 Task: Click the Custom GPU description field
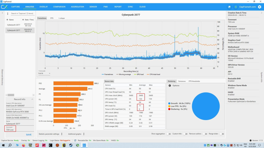(x=20, y=112)
